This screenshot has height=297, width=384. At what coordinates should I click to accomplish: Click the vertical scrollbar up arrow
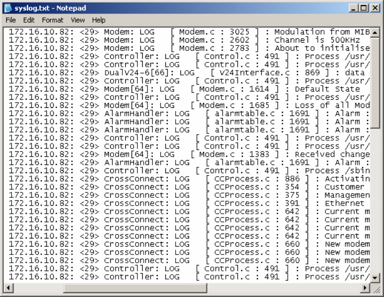tap(375, 32)
